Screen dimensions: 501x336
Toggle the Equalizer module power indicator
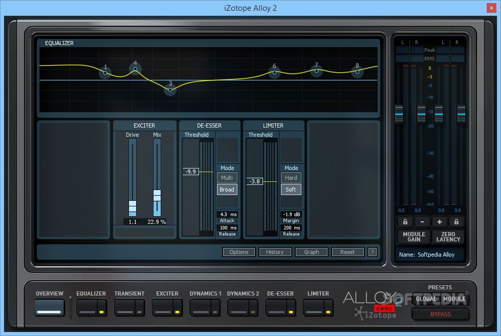[x=102, y=308]
